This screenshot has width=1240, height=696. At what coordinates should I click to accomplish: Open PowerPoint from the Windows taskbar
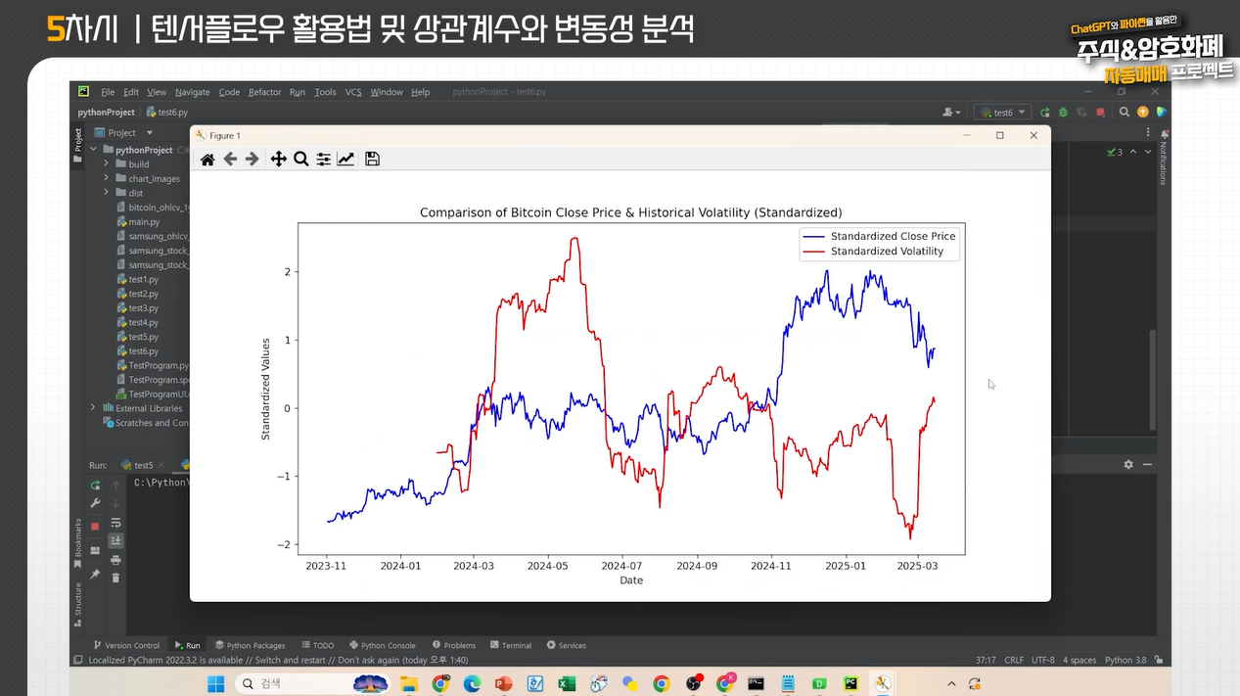point(503,683)
